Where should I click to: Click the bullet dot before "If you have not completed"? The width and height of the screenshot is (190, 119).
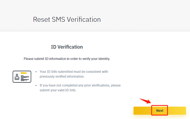coord(36,85)
